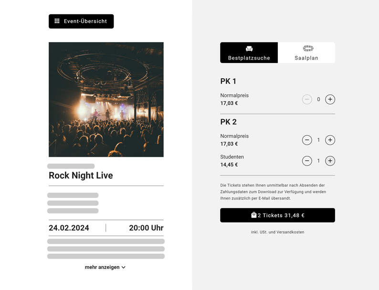Click the arena icon above Saalplan
This screenshot has width=379, height=290.
(x=308, y=49)
